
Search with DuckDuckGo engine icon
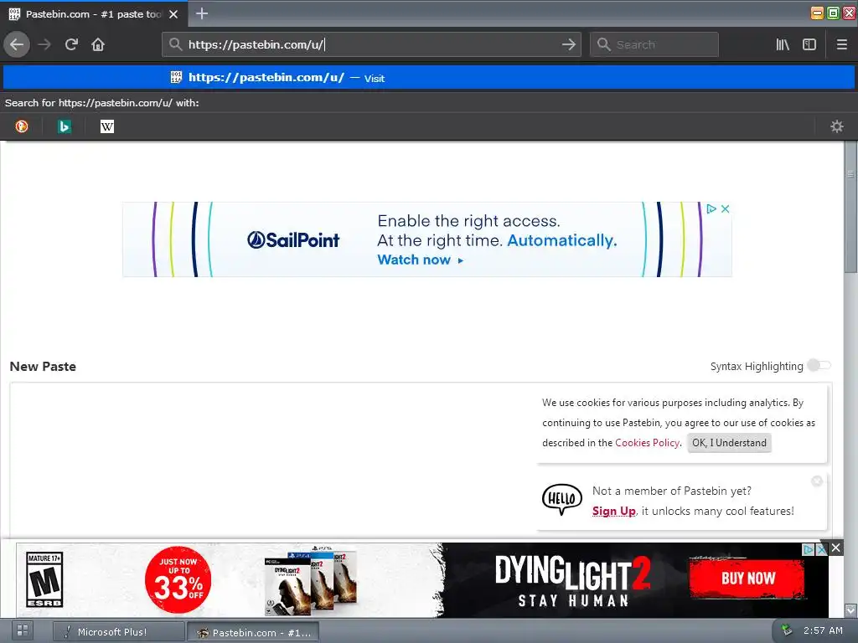pos(22,126)
